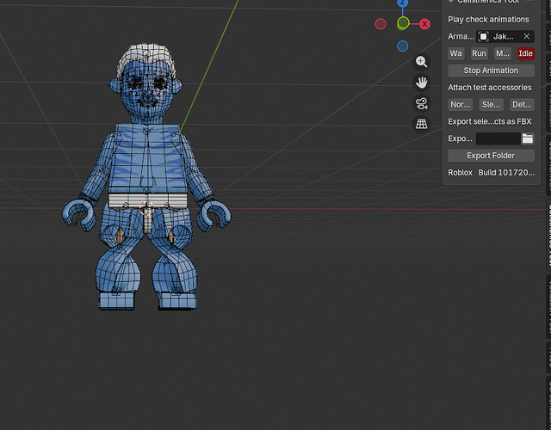Screen dimensions: 551x430
Task: Open the Armature object picker field
Action: 505,36
